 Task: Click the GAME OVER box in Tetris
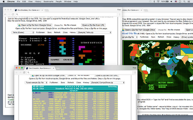[62, 60]
